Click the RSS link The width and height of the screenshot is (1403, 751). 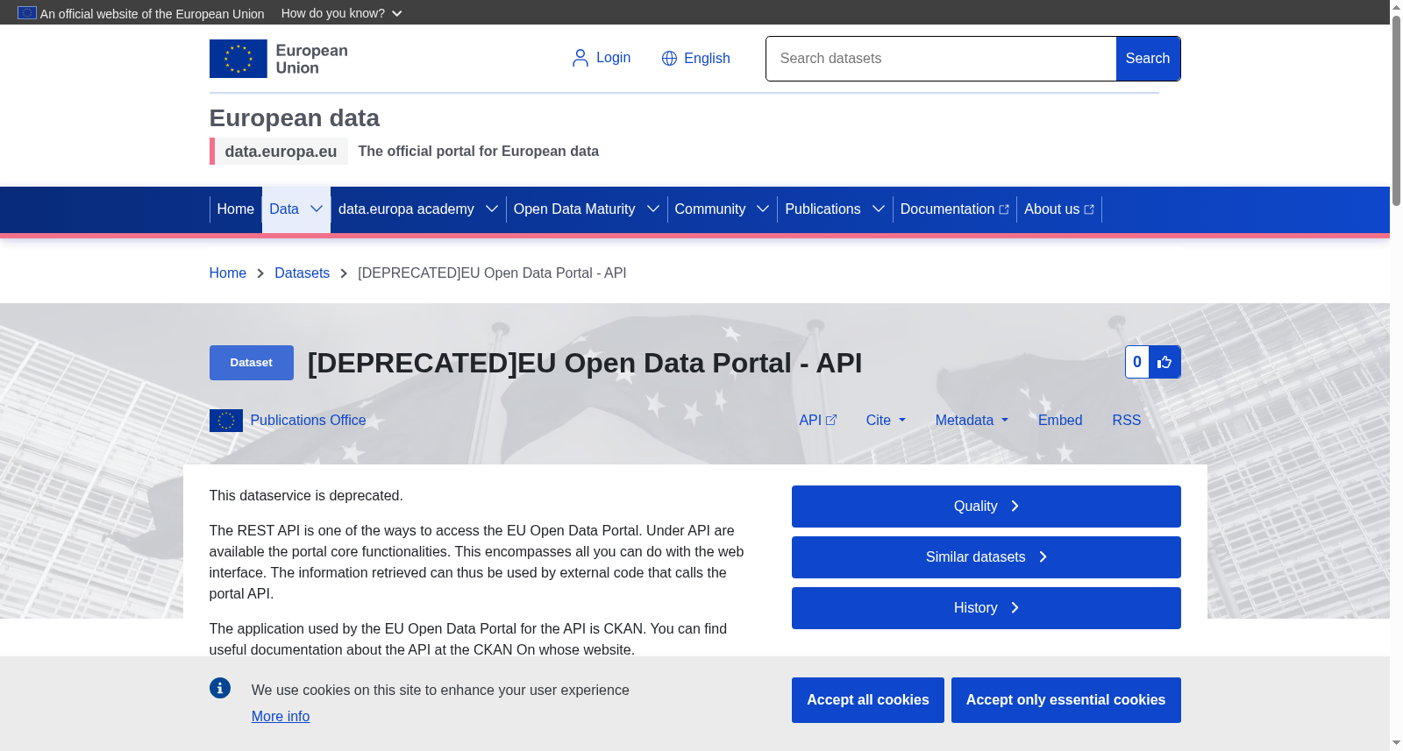pyautogui.click(x=1127, y=421)
